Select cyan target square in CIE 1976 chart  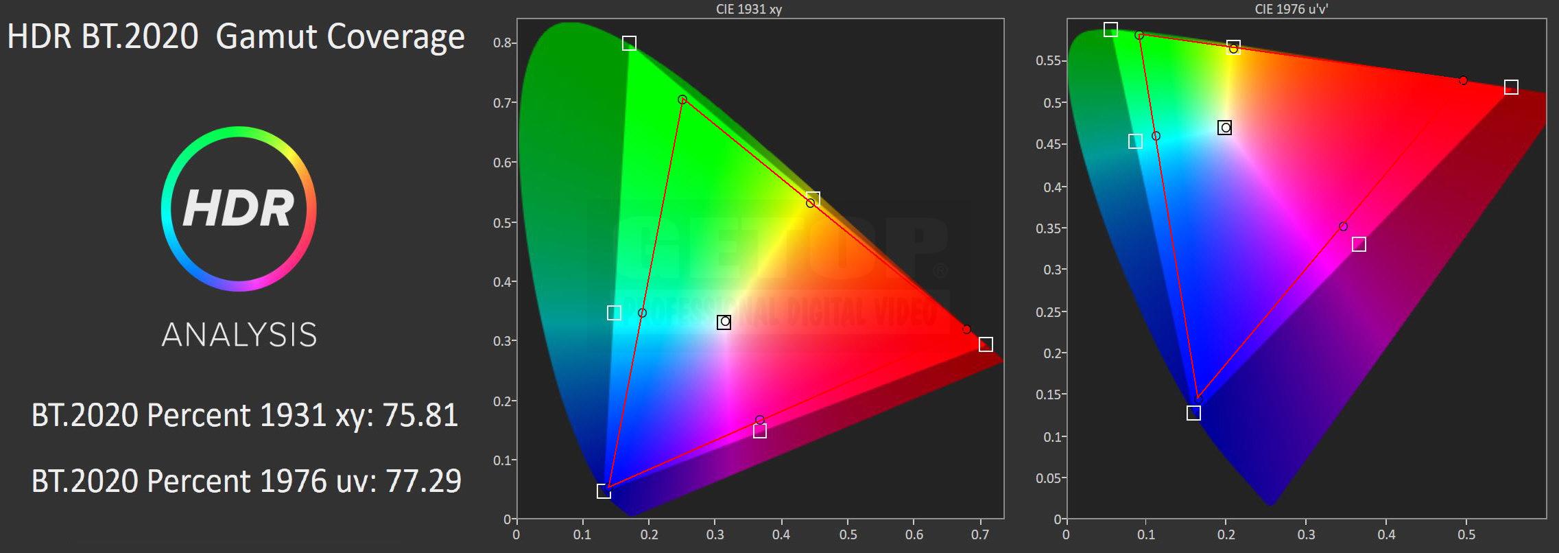coord(1135,141)
